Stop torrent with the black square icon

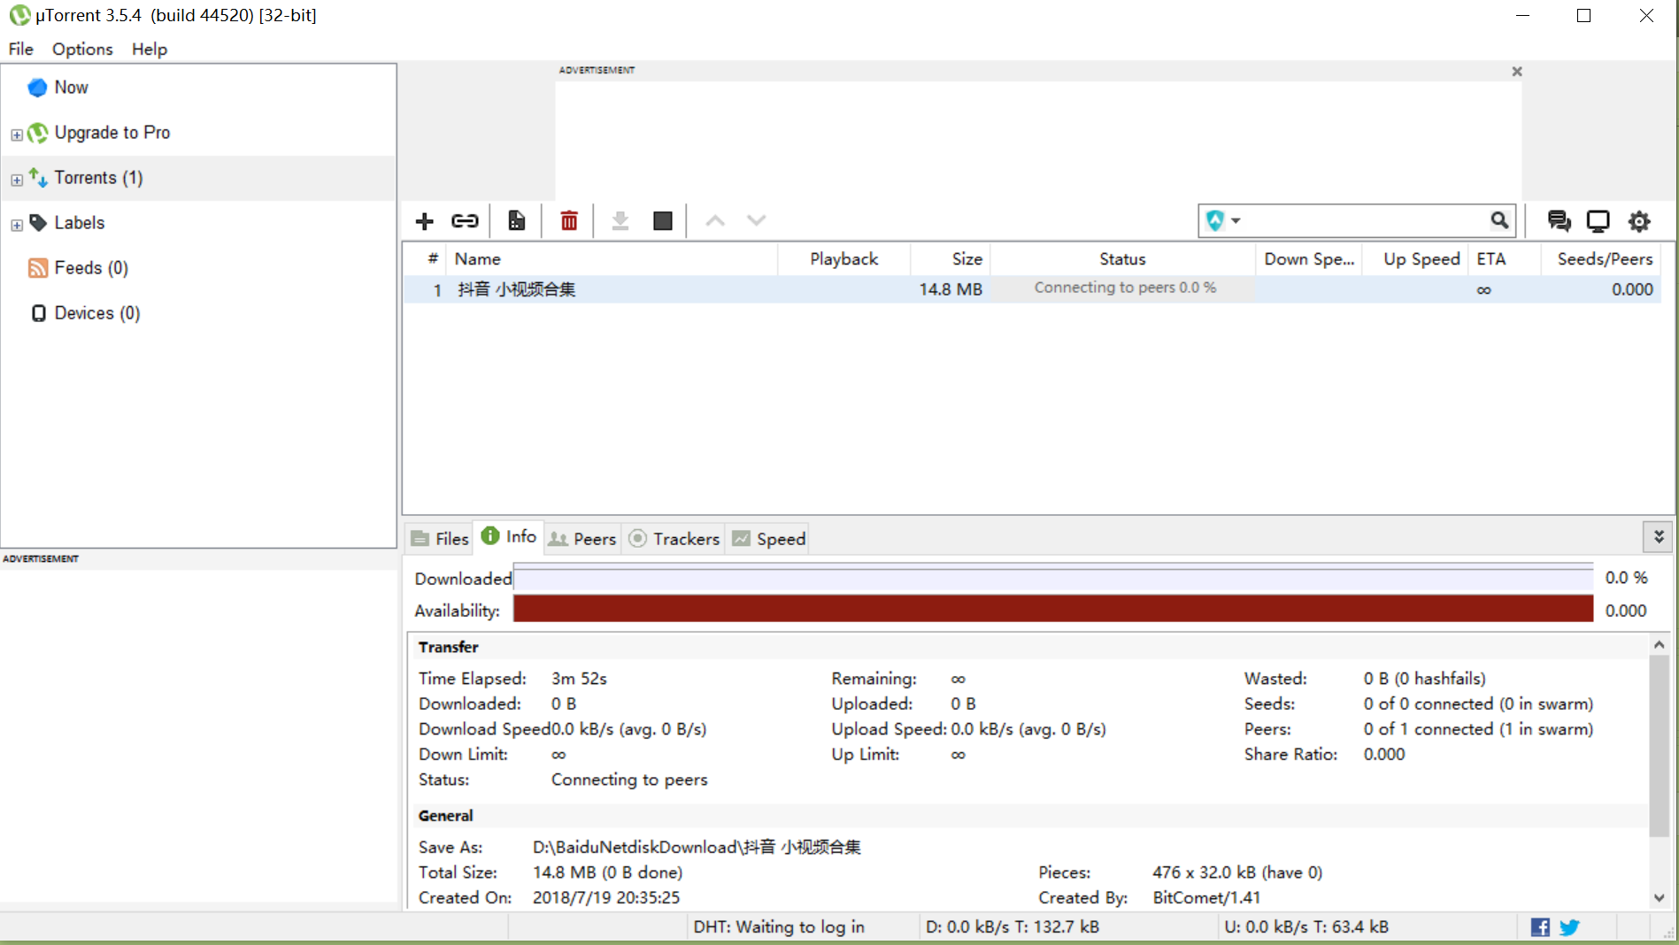coord(663,221)
